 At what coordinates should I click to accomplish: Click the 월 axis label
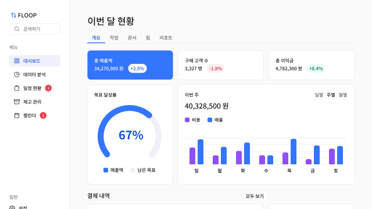click(220, 171)
